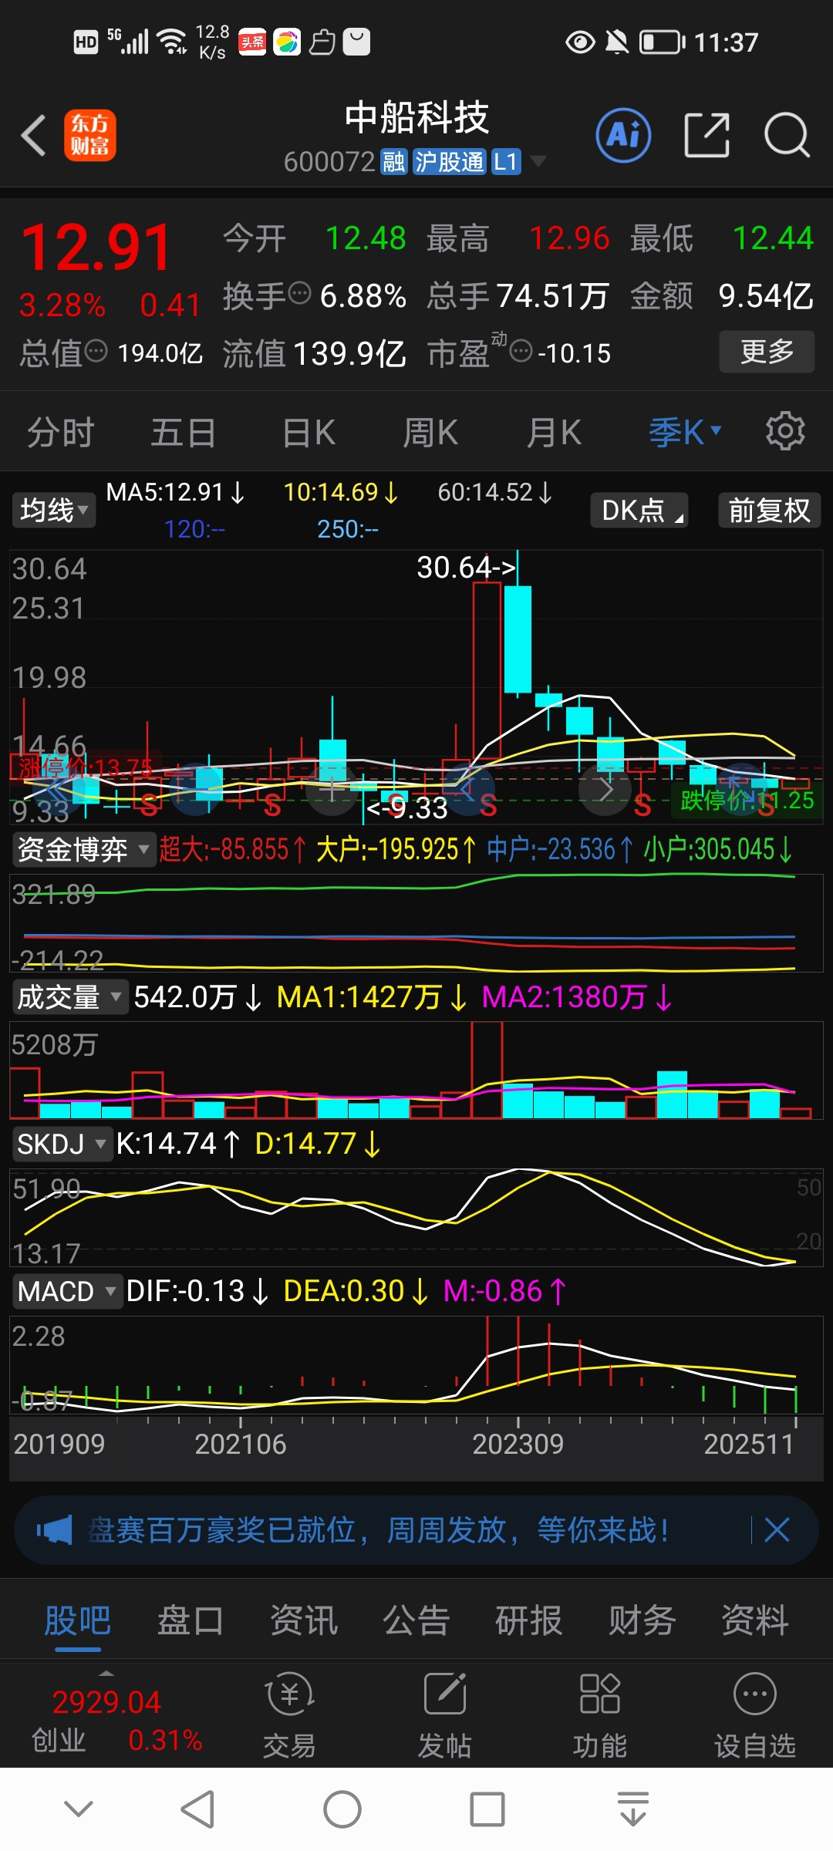This screenshot has height=1851, width=833.
Task: Open the 发帖 post icon
Action: coord(445,1715)
